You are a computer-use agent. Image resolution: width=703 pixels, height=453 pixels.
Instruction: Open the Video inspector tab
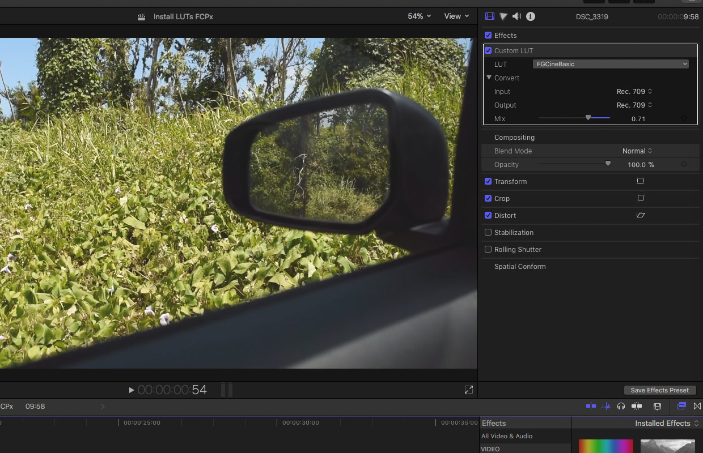point(490,16)
